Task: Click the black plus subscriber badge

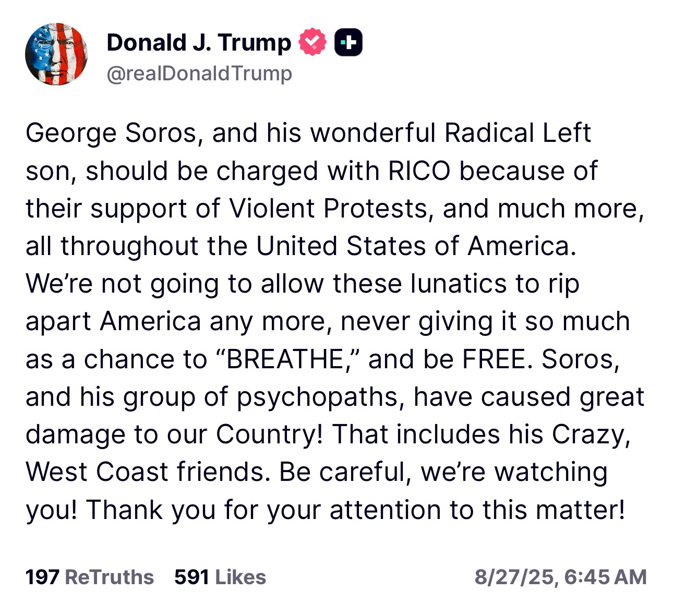Action: [x=348, y=43]
